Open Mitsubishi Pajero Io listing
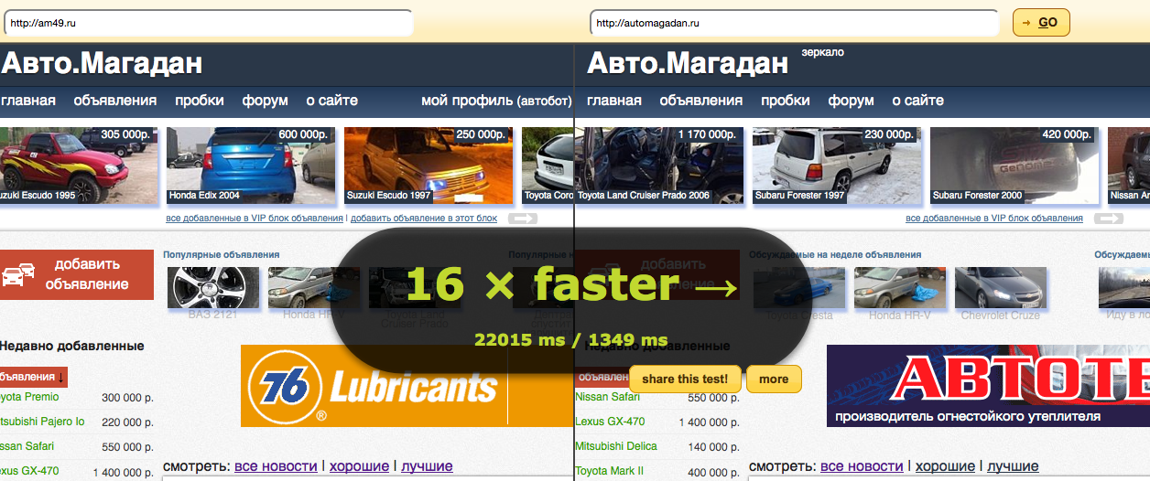Image resolution: width=1150 pixels, height=481 pixels. [x=42, y=422]
